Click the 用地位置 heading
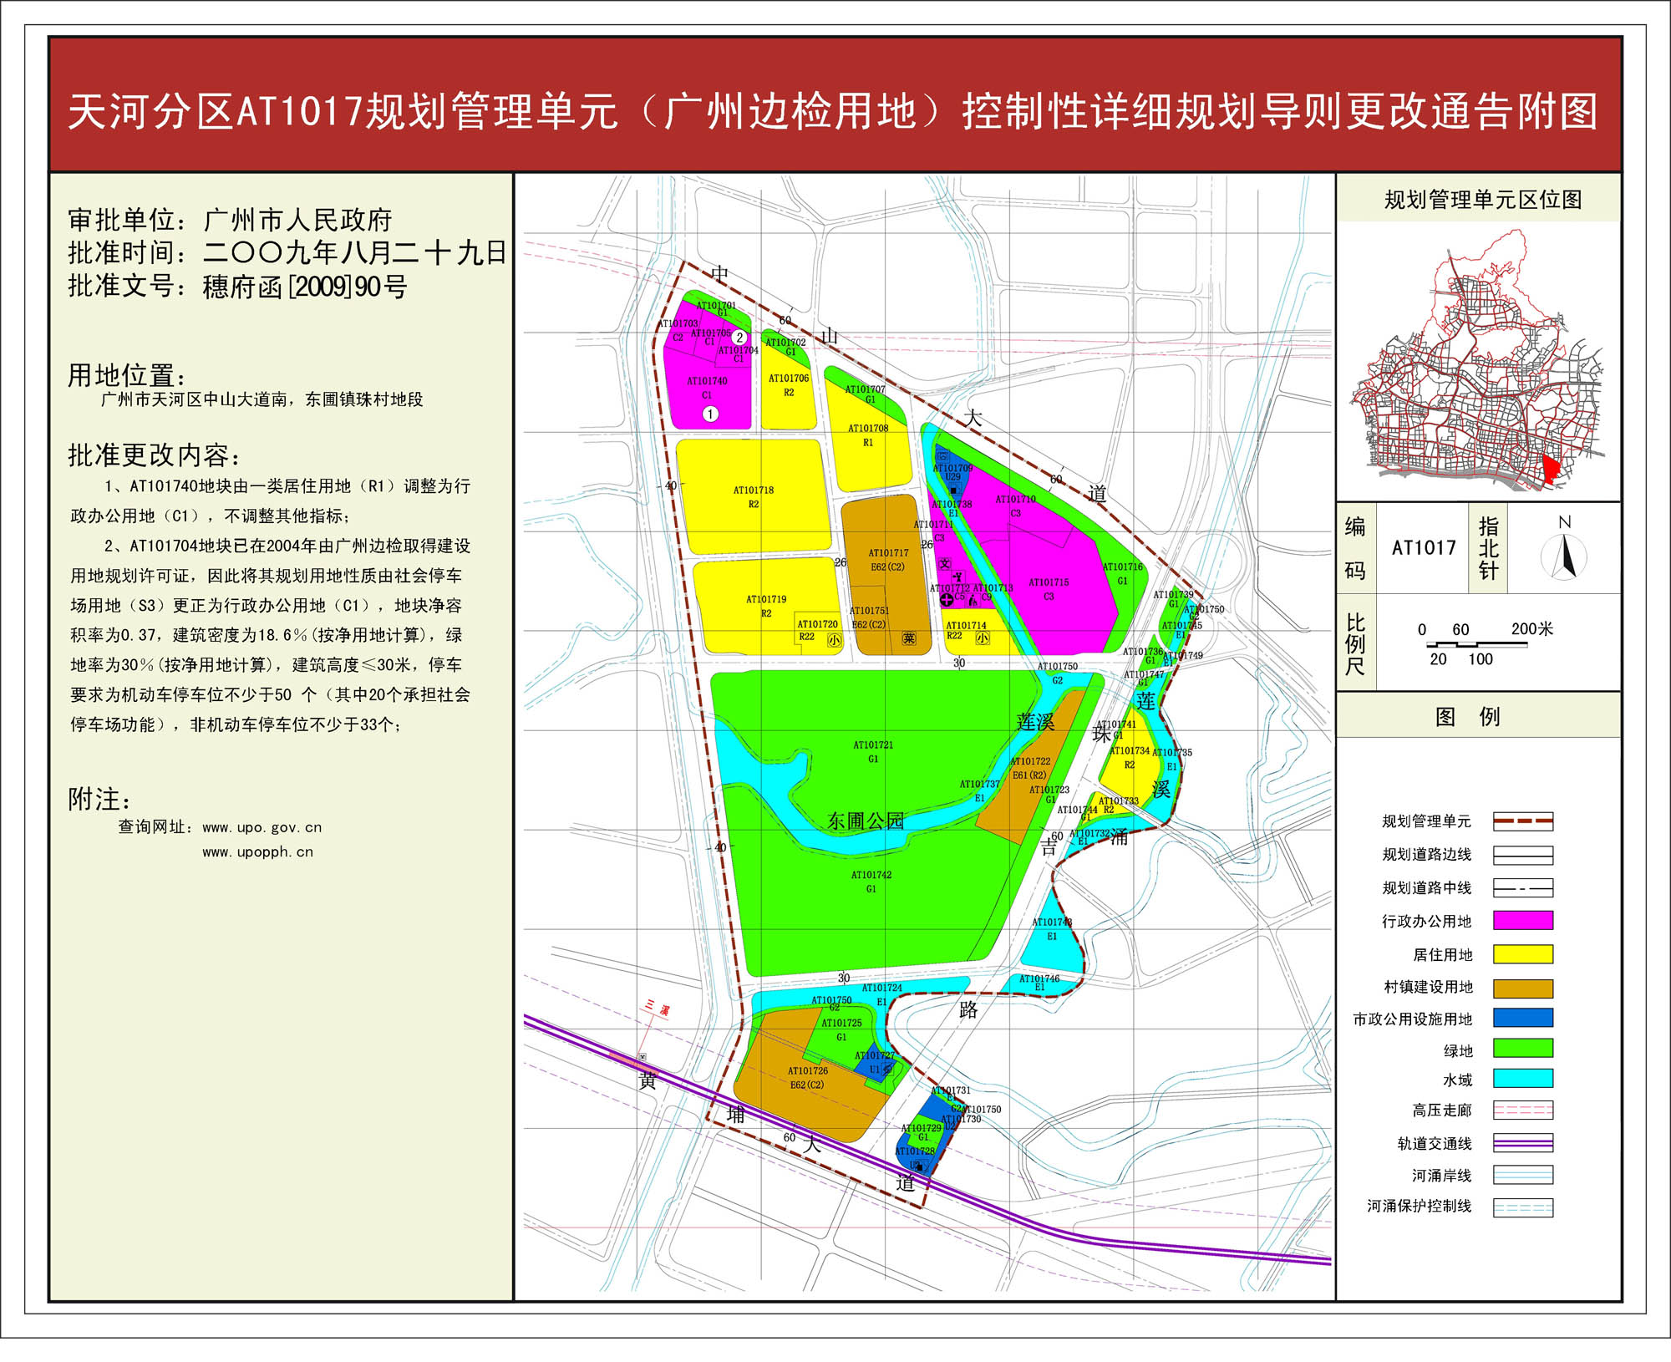The width and height of the screenshot is (1671, 1362). click(x=127, y=375)
